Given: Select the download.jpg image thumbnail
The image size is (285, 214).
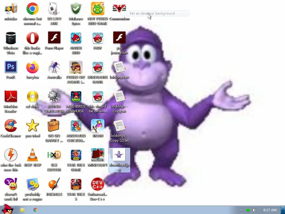Looking at the screenshot, I should 119,155.
